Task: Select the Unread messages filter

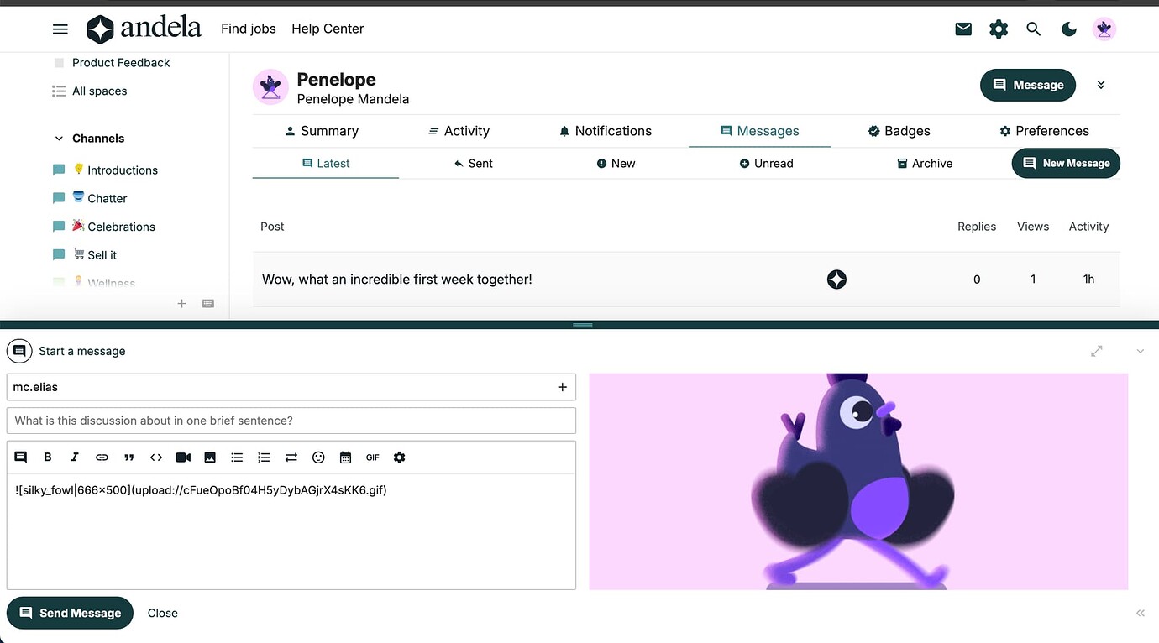Action: tap(766, 164)
